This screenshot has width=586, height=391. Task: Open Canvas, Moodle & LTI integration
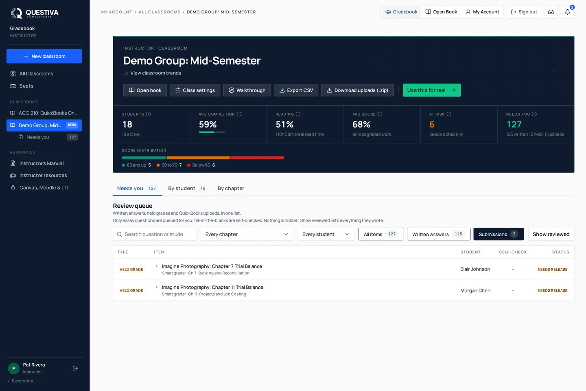click(44, 188)
